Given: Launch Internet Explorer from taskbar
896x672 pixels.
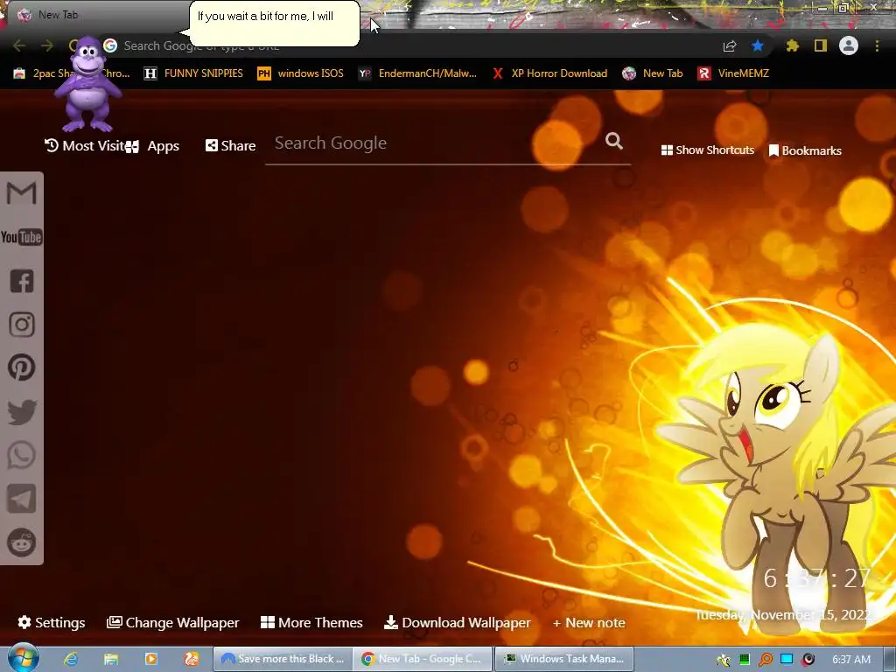Looking at the screenshot, I should point(71,659).
